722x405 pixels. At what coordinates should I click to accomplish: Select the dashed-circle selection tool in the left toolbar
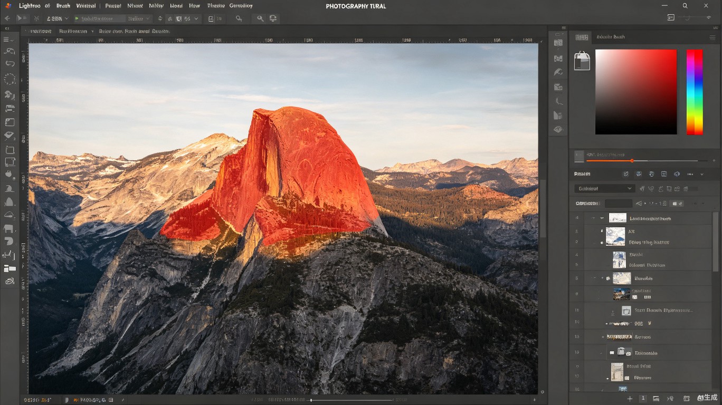(9, 79)
